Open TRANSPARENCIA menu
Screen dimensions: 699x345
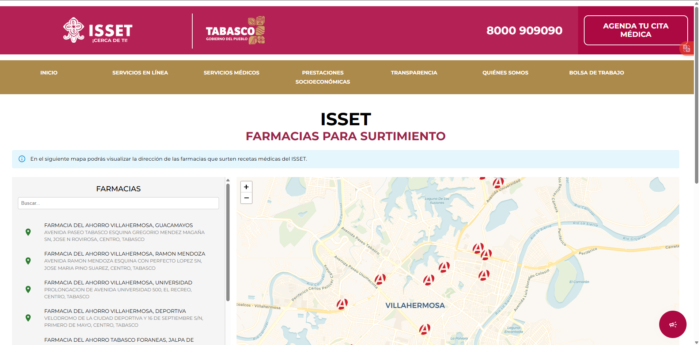414,73
